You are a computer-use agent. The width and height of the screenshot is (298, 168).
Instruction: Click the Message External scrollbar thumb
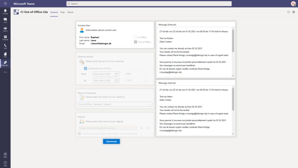[x=233, y=41]
